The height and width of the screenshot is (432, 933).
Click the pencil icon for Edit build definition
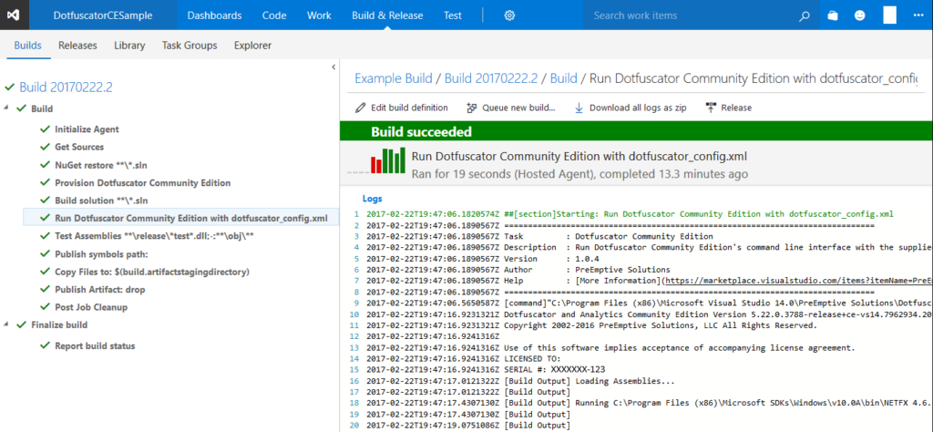click(361, 108)
